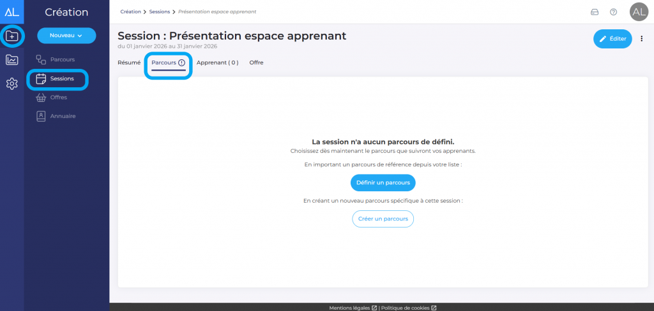654x311 pixels.
Task: Open Annuaire in the sidebar
Action: tap(63, 116)
